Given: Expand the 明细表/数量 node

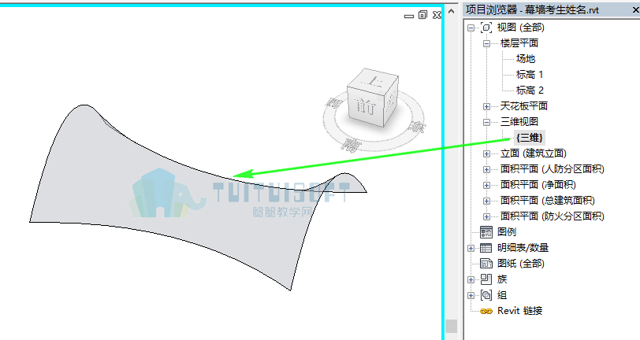Looking at the screenshot, I should (471, 248).
